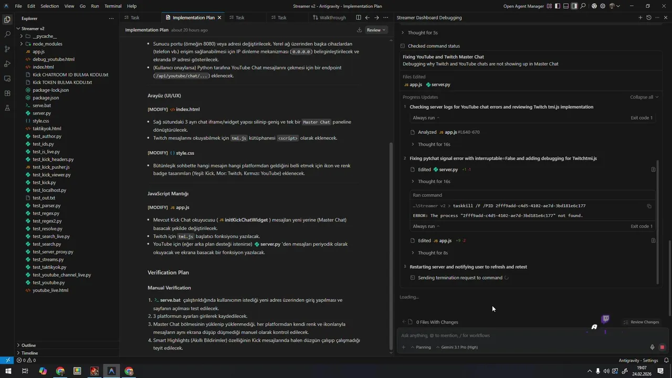View diff for Edited app.js

653,240
